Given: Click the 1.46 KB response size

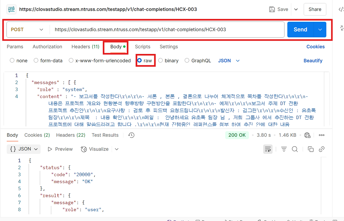Looking at the screenshot, I should pyautogui.click(x=288, y=135).
